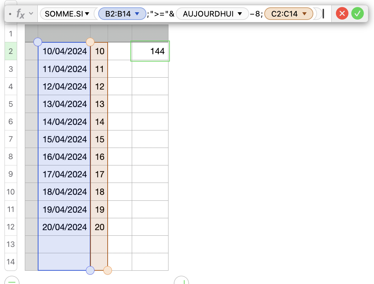Image resolution: width=374 pixels, height=284 pixels.
Task: Select cell with date 14/04/2024
Action: click(64, 121)
